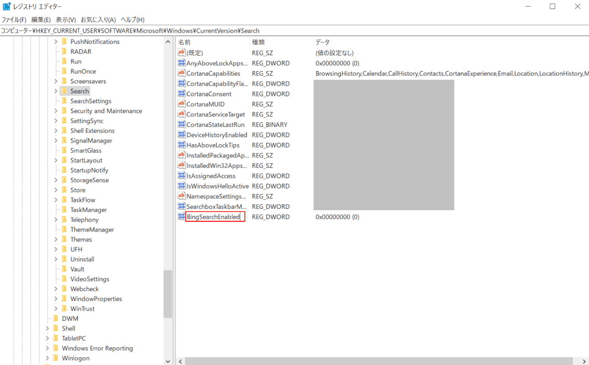Expand the Telephony key

click(x=56, y=220)
